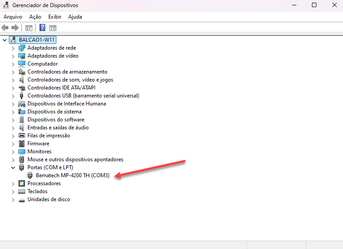Expand Processadores category chevron
The image size is (343, 249).
click(x=13, y=184)
